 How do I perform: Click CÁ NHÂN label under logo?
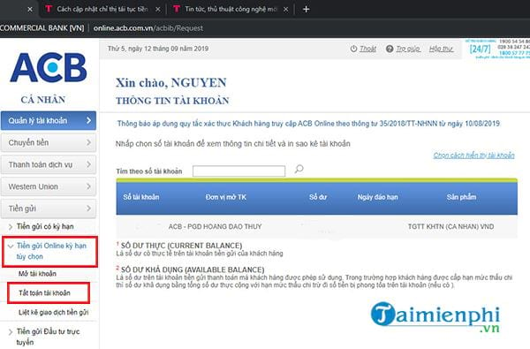(43, 100)
